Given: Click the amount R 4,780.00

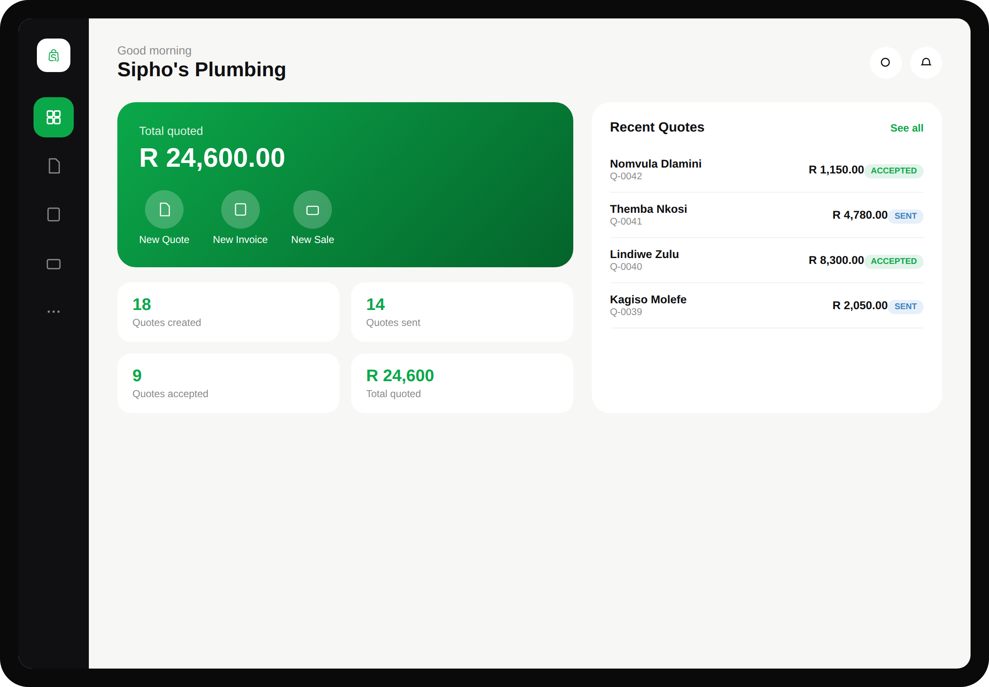Looking at the screenshot, I should pyautogui.click(x=860, y=215).
